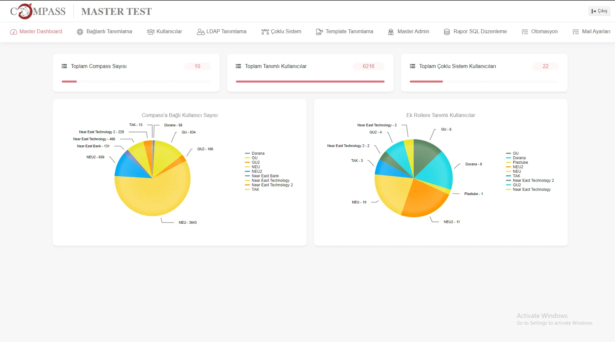Click the Compass logo in header
Image resolution: width=615 pixels, height=342 pixels.
click(x=38, y=11)
